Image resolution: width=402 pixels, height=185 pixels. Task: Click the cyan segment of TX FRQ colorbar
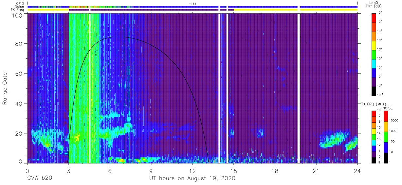(x=374, y=142)
